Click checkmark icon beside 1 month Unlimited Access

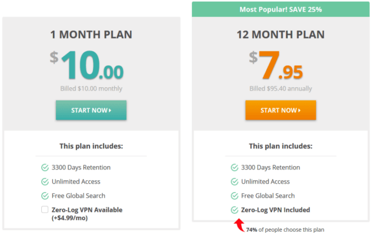[x=45, y=182]
